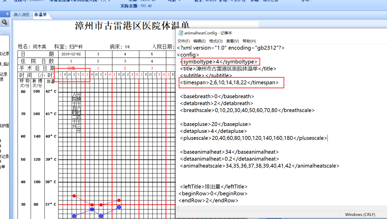Click the animalheatConfig - 记事本 window title
The width and height of the screenshot is (387, 219).
point(208,33)
